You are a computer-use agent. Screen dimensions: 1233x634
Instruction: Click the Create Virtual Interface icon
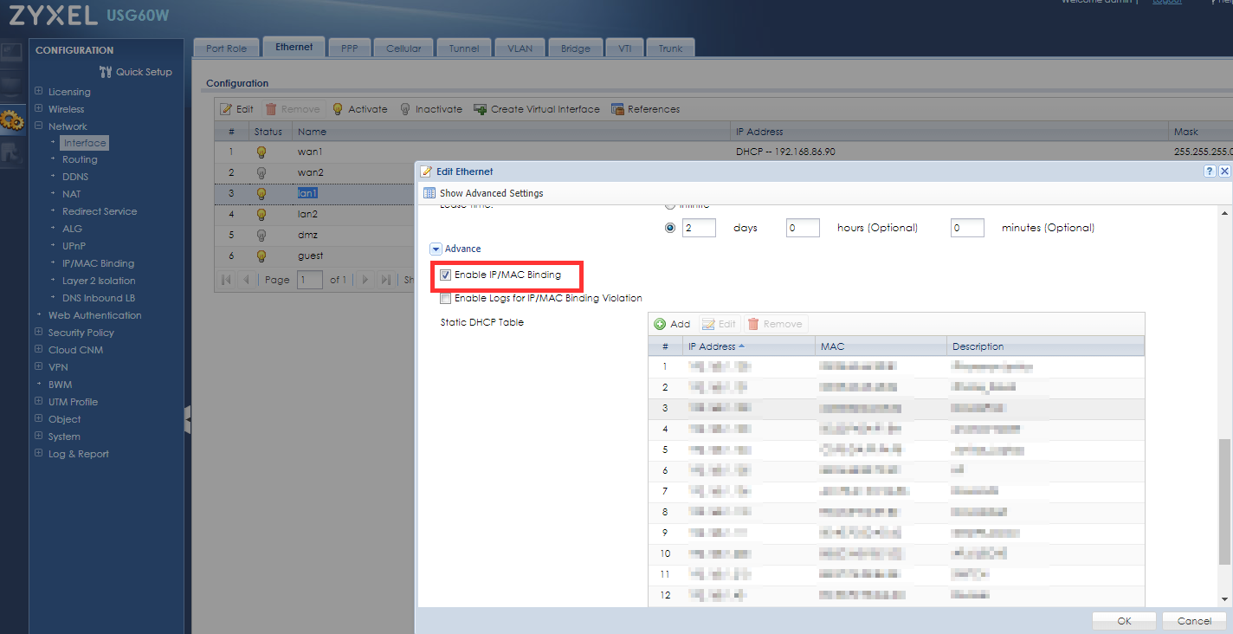tap(481, 109)
